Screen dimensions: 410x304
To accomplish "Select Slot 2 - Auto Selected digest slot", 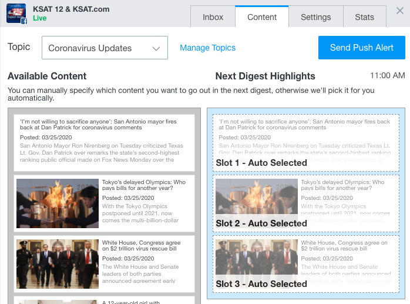I will [x=306, y=203].
